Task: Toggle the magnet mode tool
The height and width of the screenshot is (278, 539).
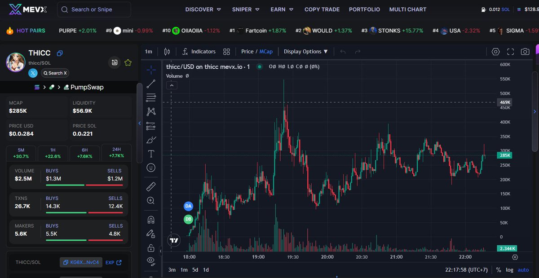Action: tap(151, 220)
